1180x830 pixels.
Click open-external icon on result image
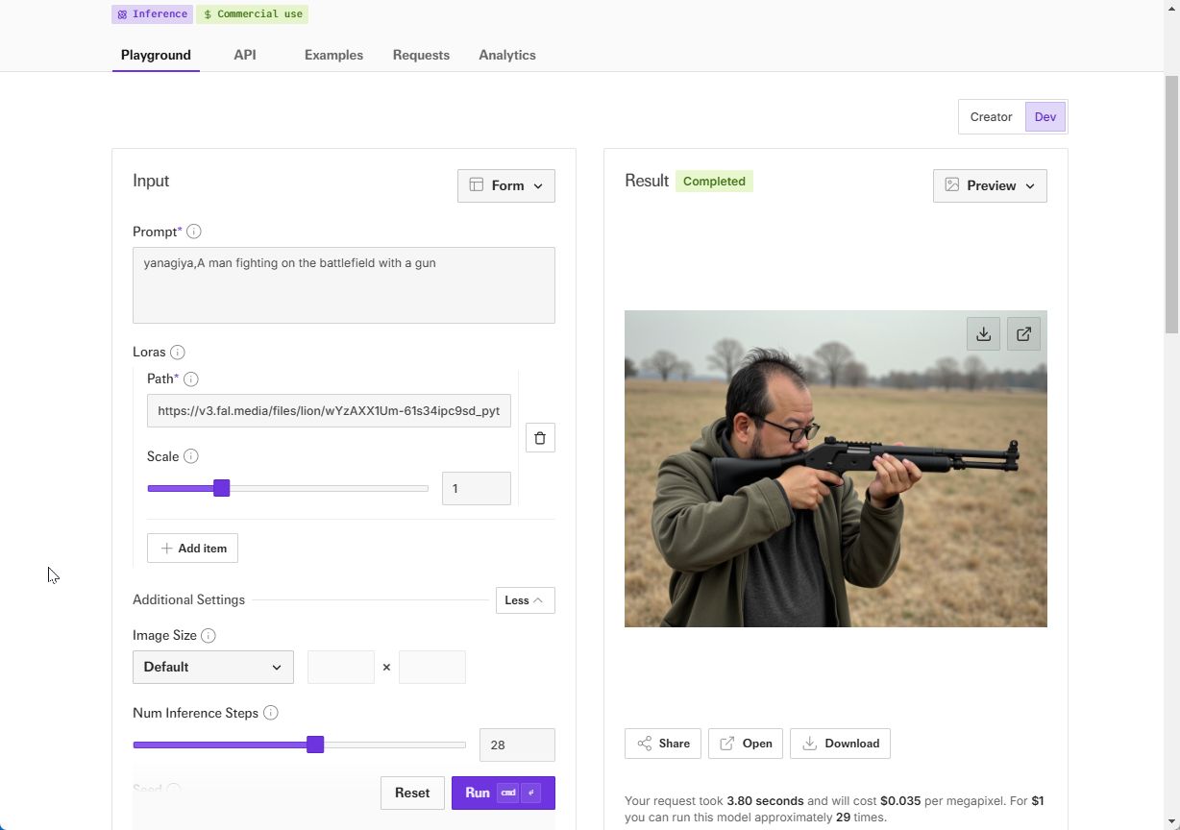tap(1023, 334)
